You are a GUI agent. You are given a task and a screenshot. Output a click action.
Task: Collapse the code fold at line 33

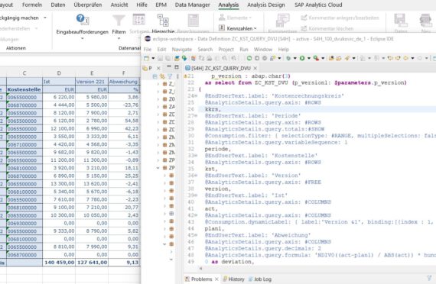[x=196, y=156]
